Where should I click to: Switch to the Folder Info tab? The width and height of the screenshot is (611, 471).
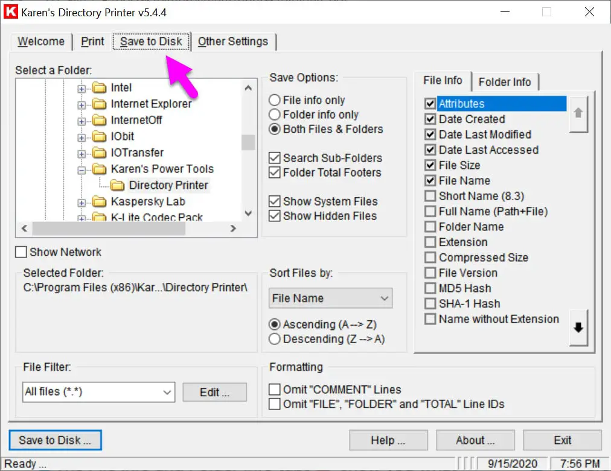(505, 82)
